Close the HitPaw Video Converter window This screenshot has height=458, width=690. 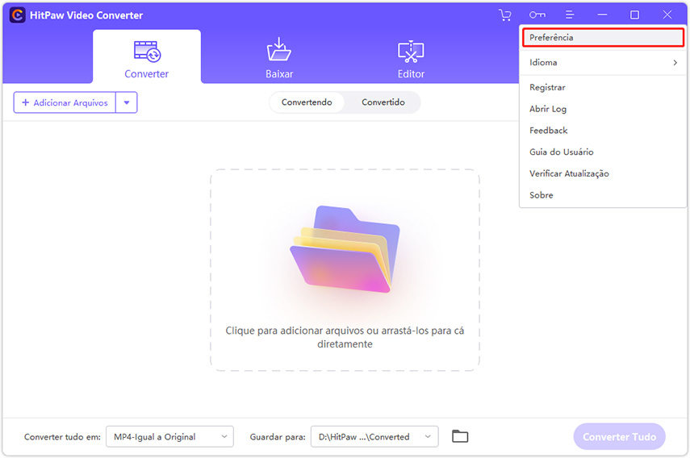[x=667, y=15]
